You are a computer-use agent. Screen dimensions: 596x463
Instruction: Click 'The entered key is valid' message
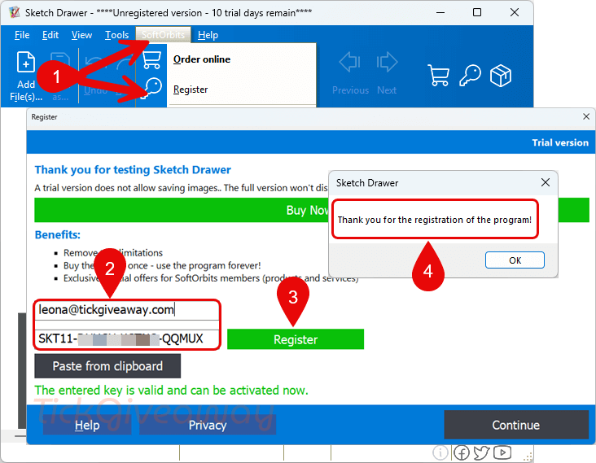pos(171,390)
